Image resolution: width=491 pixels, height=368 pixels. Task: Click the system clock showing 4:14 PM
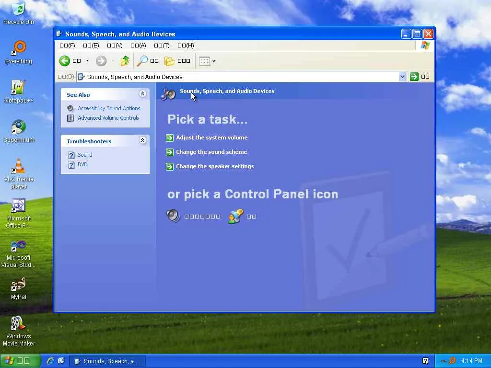coord(472,361)
